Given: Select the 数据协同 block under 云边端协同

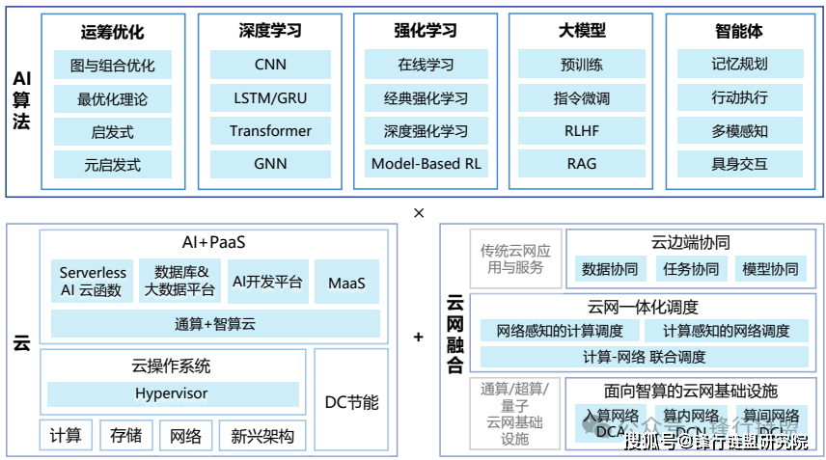Looking at the screenshot, I should coord(610,269).
